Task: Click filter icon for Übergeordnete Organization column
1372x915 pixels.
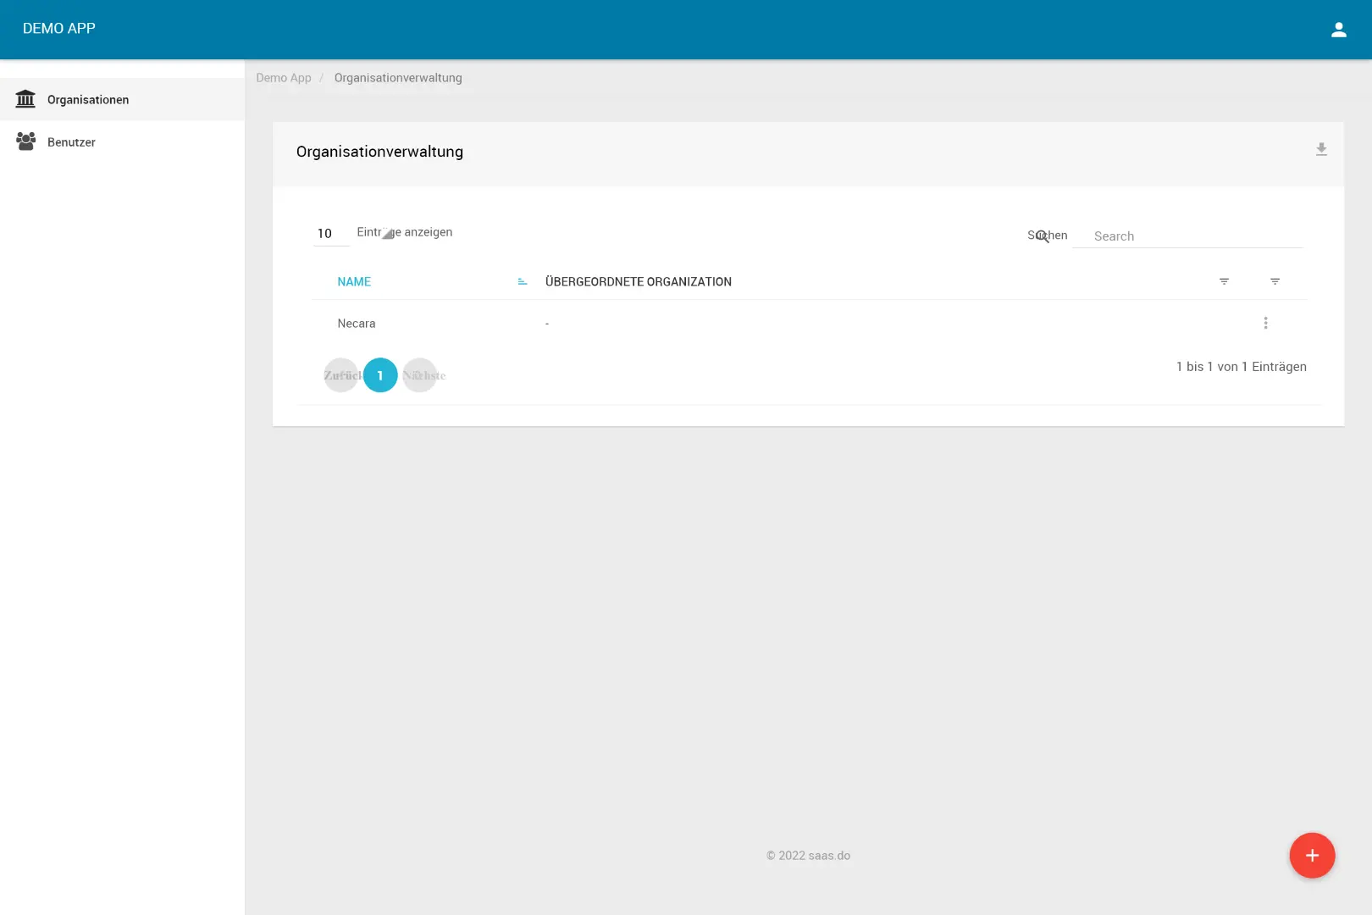Action: [x=1224, y=281]
